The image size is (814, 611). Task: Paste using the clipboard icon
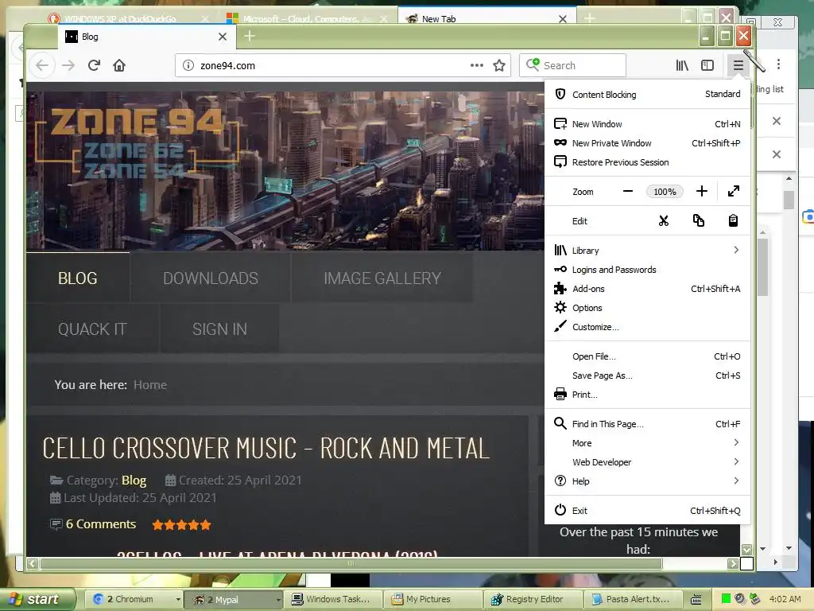pyautogui.click(x=733, y=221)
